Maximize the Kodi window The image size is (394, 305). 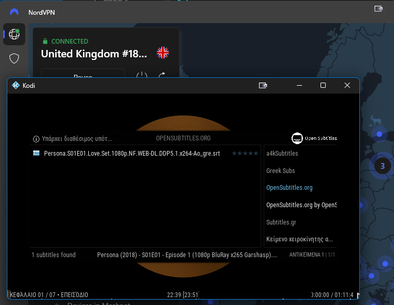323,86
